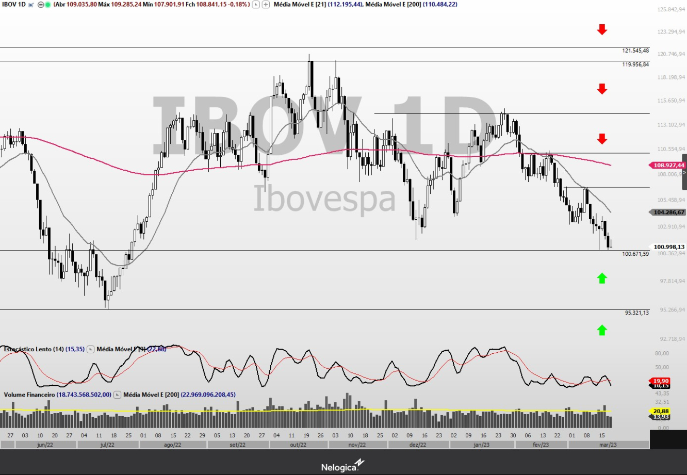
Task: Click the Média Móvel E [9] label
Action: [121, 349]
